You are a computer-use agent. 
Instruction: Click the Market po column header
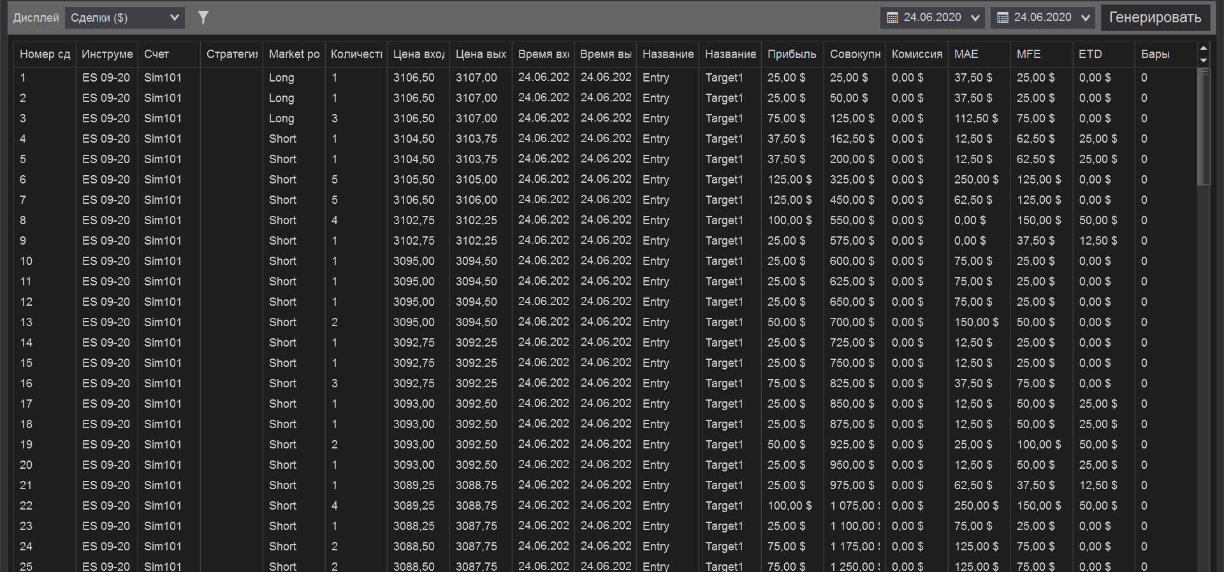[x=294, y=54]
